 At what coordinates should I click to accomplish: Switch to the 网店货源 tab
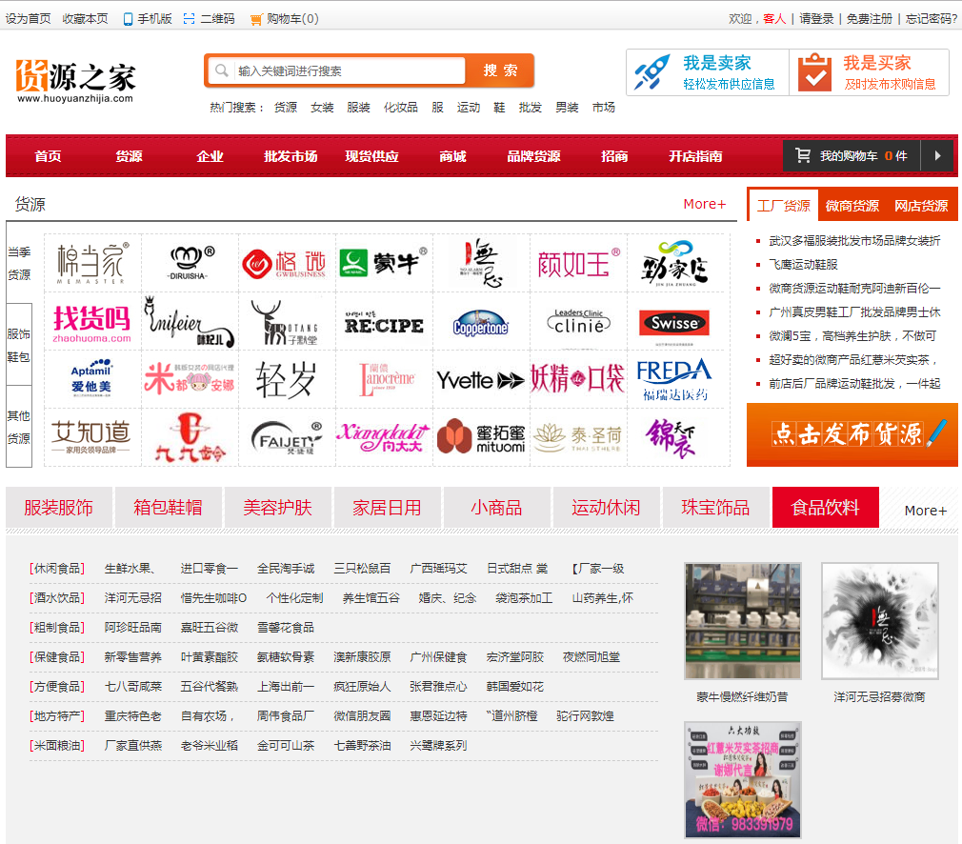921,206
